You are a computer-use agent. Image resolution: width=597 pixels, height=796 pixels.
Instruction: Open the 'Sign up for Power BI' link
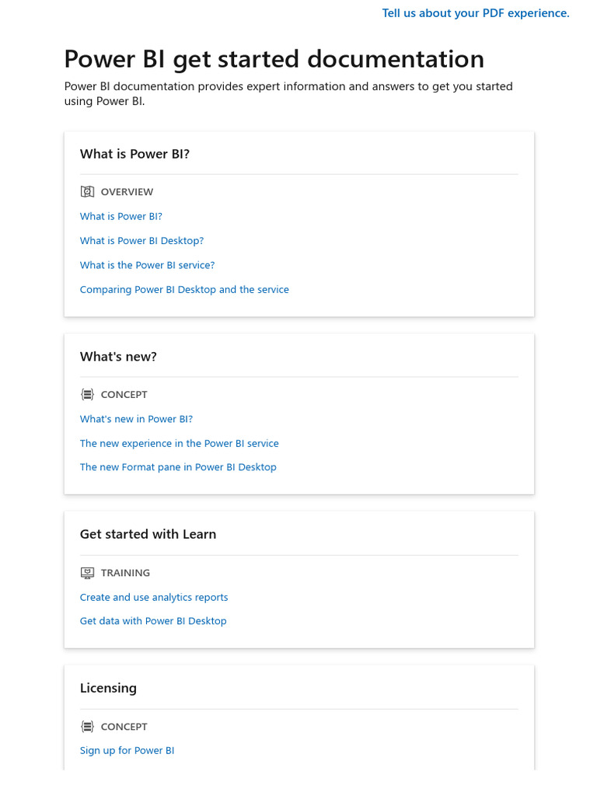pos(127,751)
